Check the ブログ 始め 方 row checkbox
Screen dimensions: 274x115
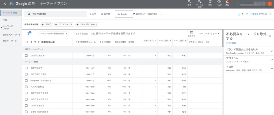(26, 68)
